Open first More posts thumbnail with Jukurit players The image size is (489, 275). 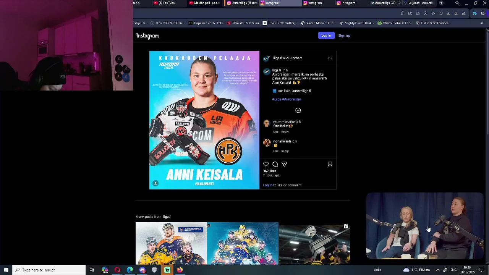tap(171, 243)
